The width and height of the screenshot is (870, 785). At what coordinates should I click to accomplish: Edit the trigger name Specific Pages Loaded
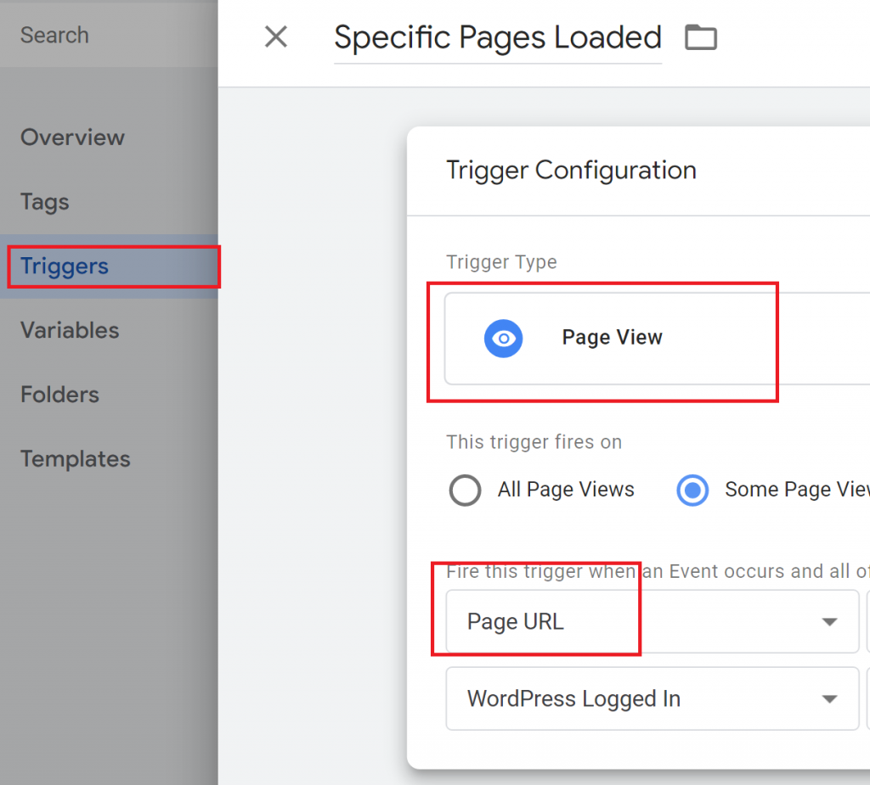(x=498, y=37)
